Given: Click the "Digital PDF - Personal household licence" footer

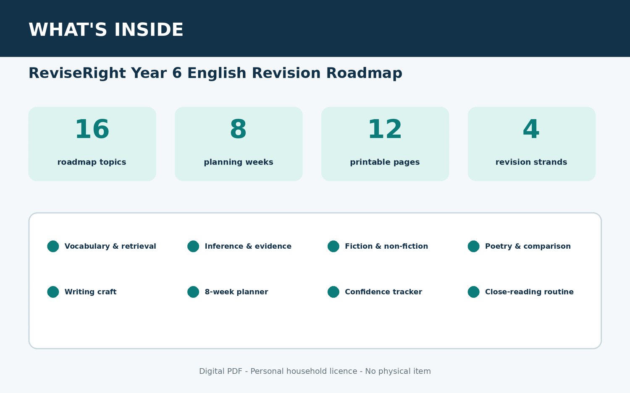Looking at the screenshot, I should [x=315, y=371].
